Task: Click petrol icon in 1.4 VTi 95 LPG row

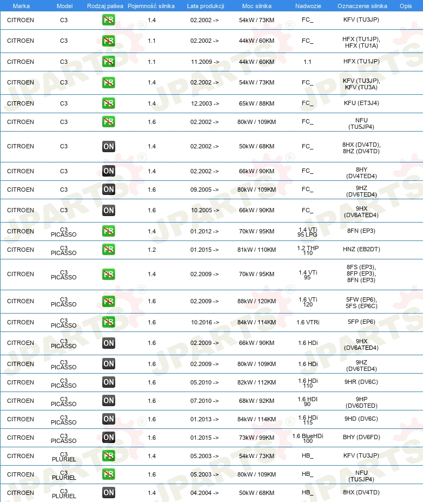Action: tap(108, 231)
